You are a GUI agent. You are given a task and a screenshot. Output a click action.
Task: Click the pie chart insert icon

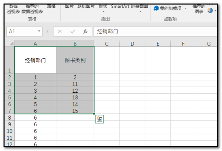(x=210, y=10)
